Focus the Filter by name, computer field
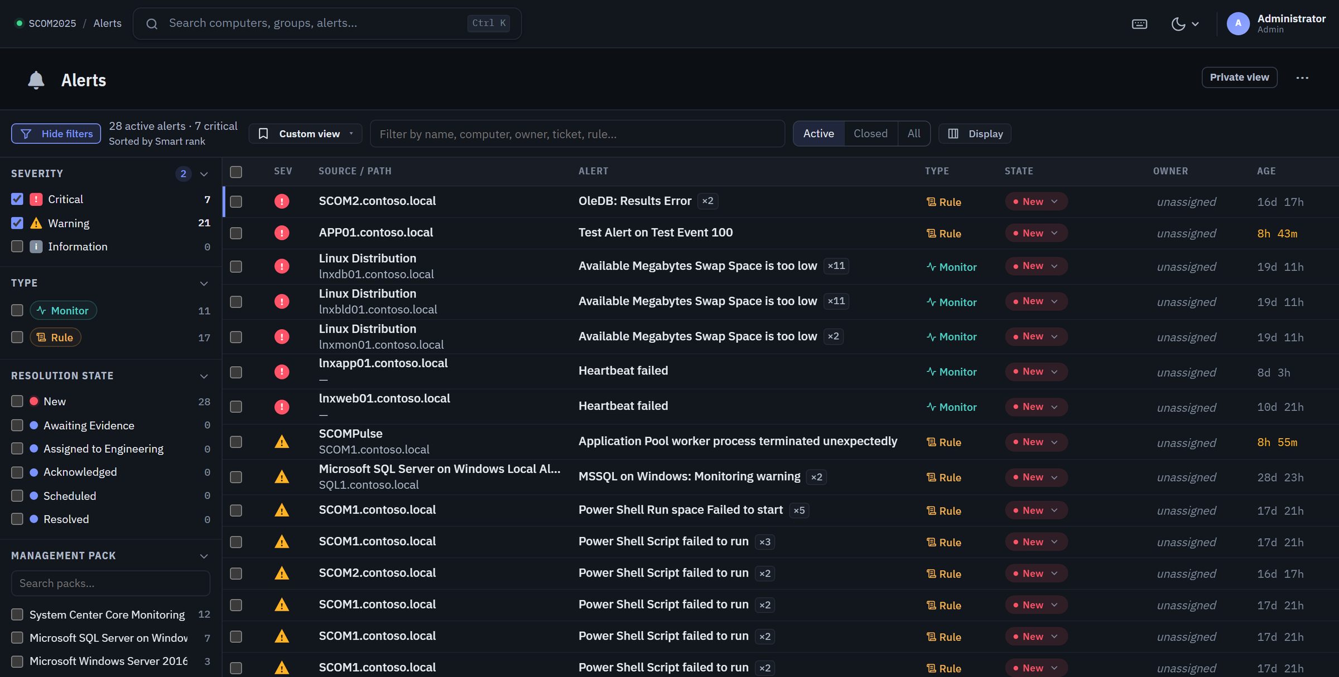The height and width of the screenshot is (677, 1339). coord(577,134)
